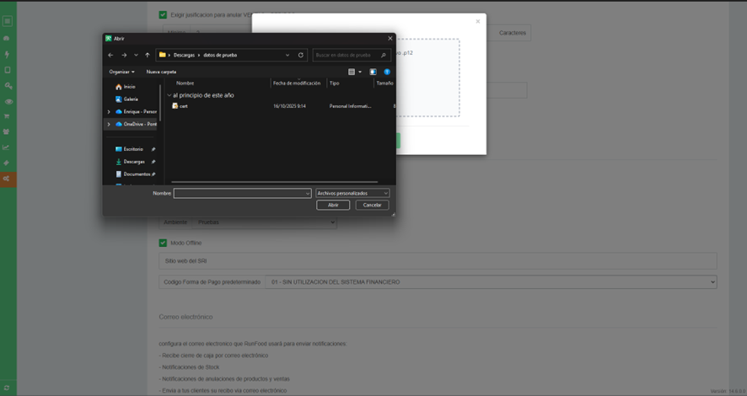747x396 pixels.
Task: Click the navigation pane vertical scrollbar
Action: [x=160, y=102]
